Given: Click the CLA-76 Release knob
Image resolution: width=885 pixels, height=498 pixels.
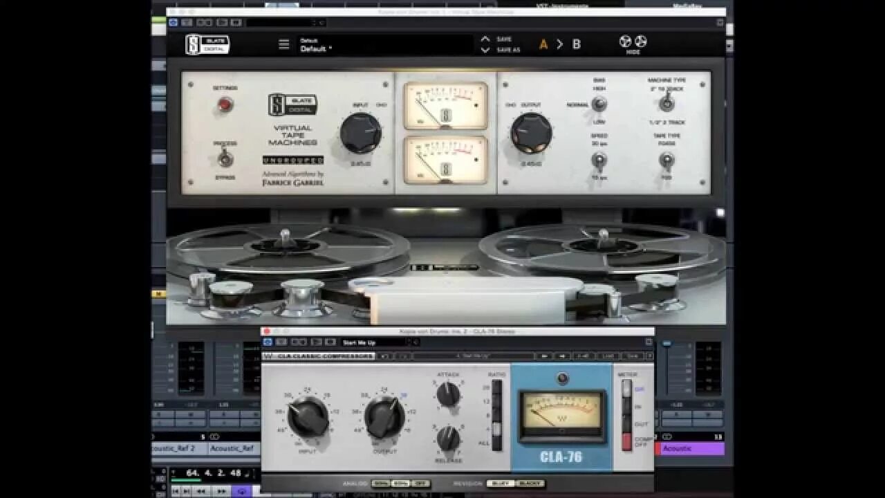Looking at the screenshot, I should click(448, 439).
